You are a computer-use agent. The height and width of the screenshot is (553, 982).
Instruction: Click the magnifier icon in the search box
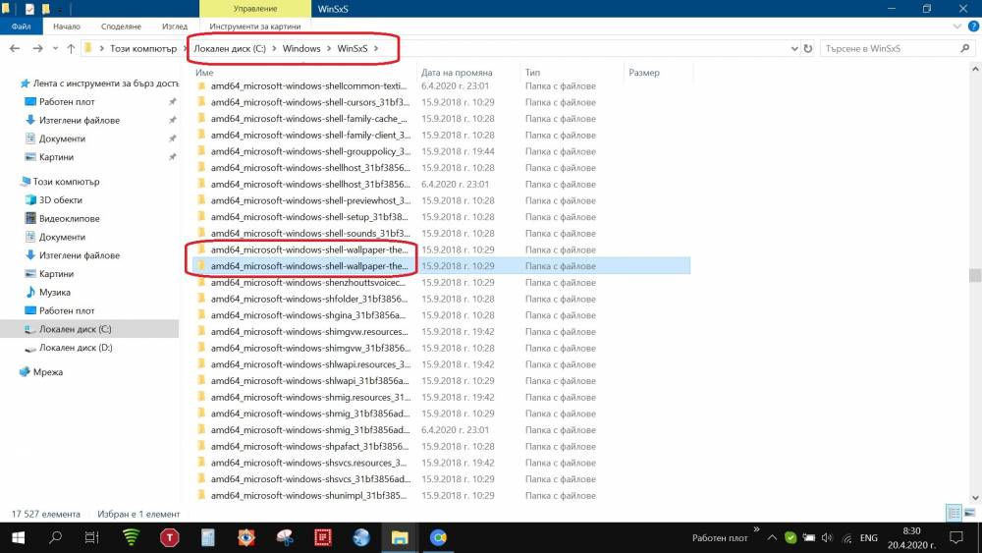pyautogui.click(x=964, y=48)
